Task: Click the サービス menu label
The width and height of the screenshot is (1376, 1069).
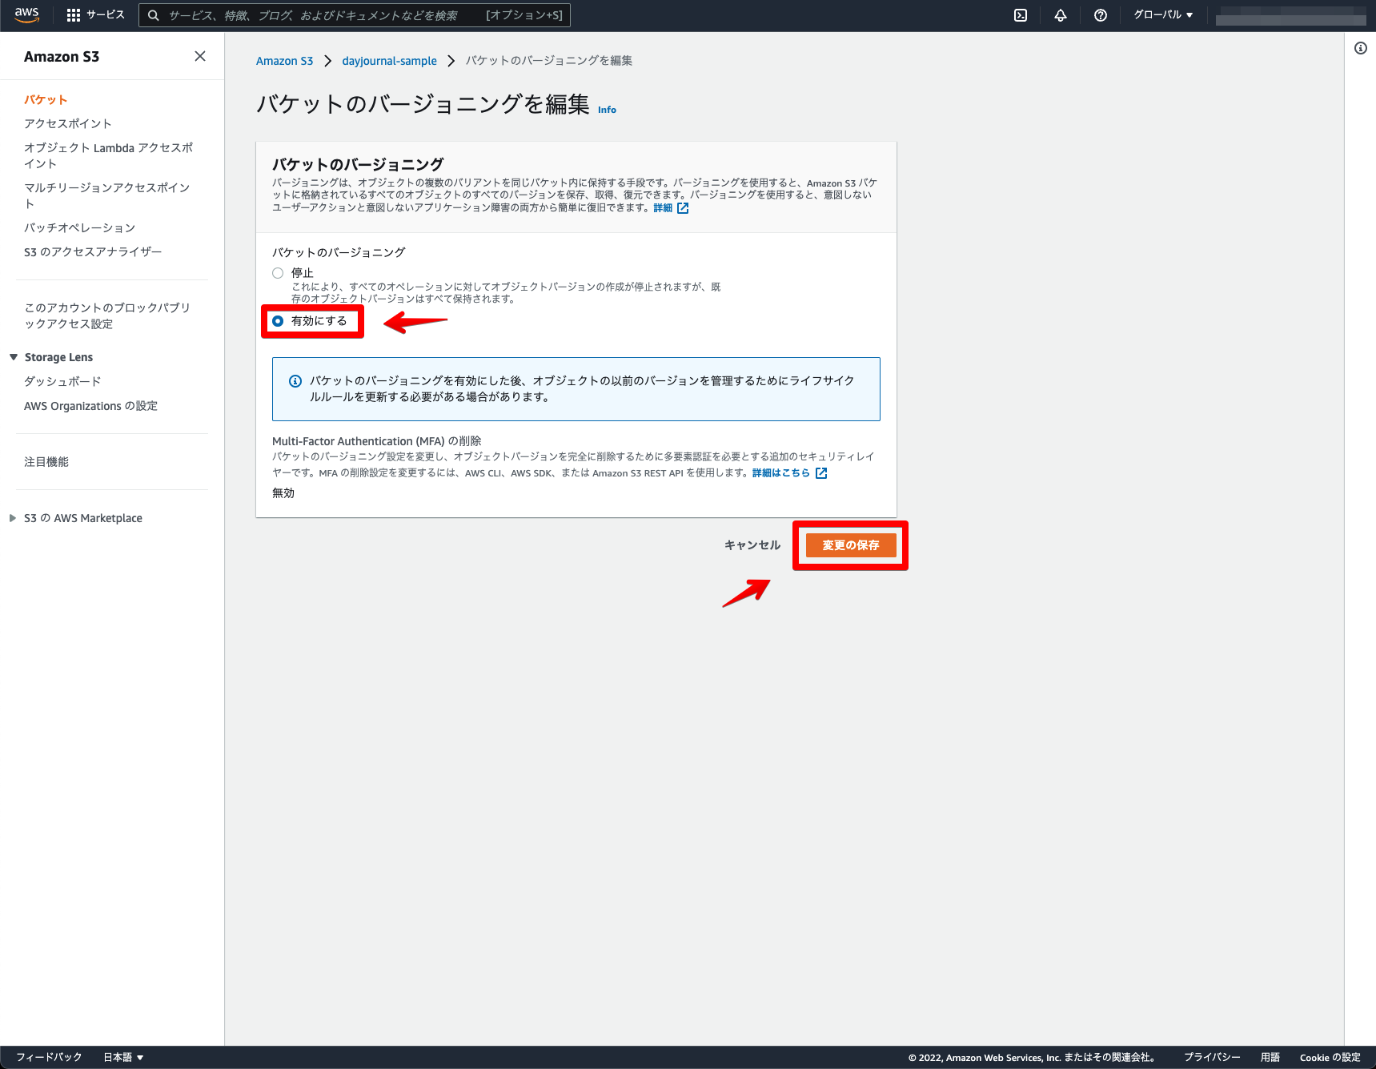Action: click(106, 15)
